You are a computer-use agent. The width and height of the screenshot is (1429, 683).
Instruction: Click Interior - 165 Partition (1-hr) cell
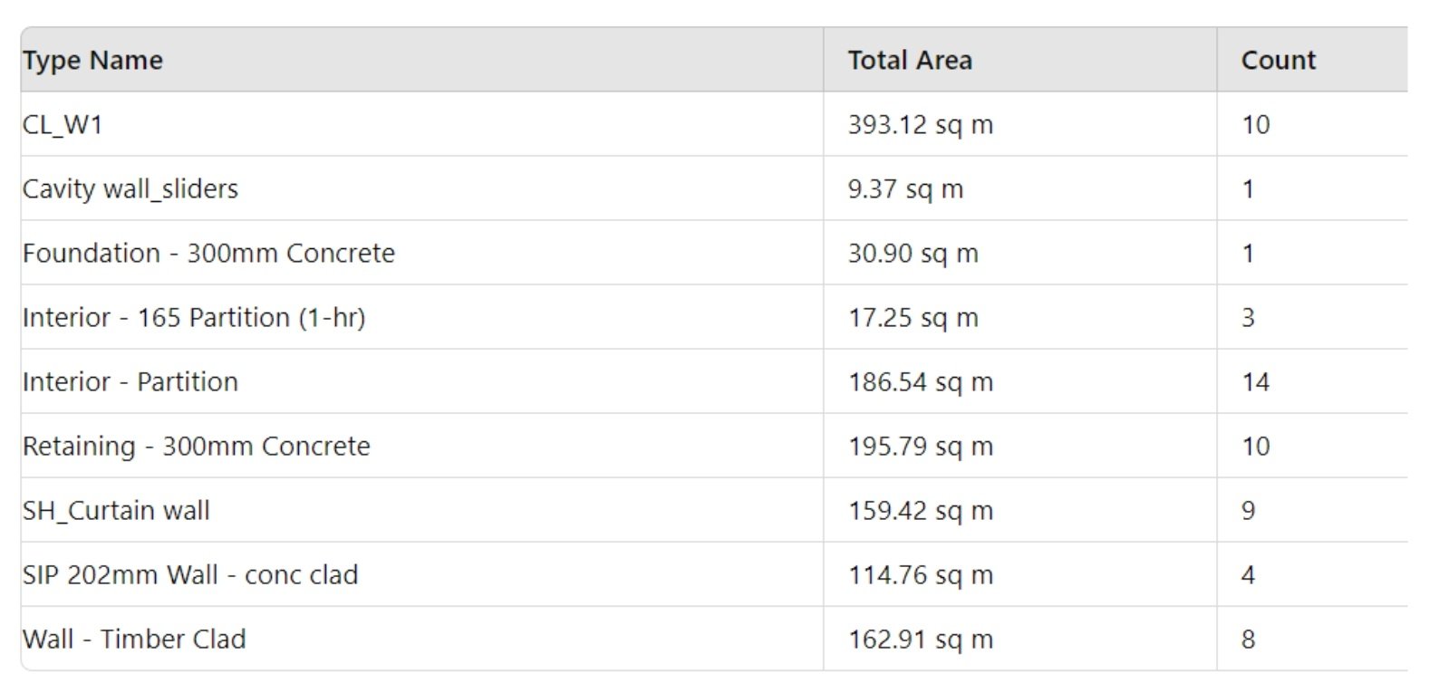click(194, 317)
